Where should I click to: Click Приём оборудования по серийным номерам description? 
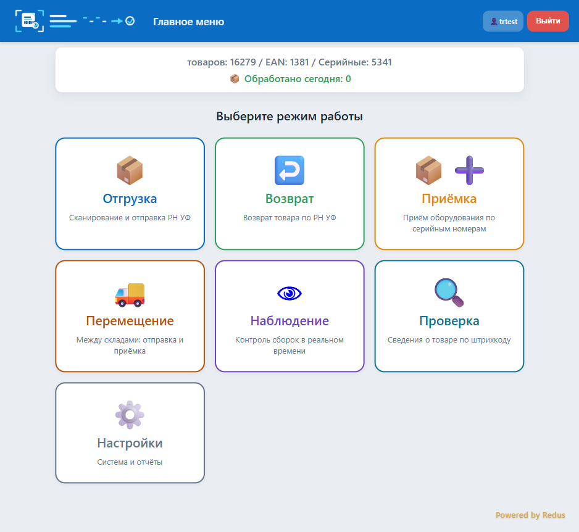[x=449, y=223]
